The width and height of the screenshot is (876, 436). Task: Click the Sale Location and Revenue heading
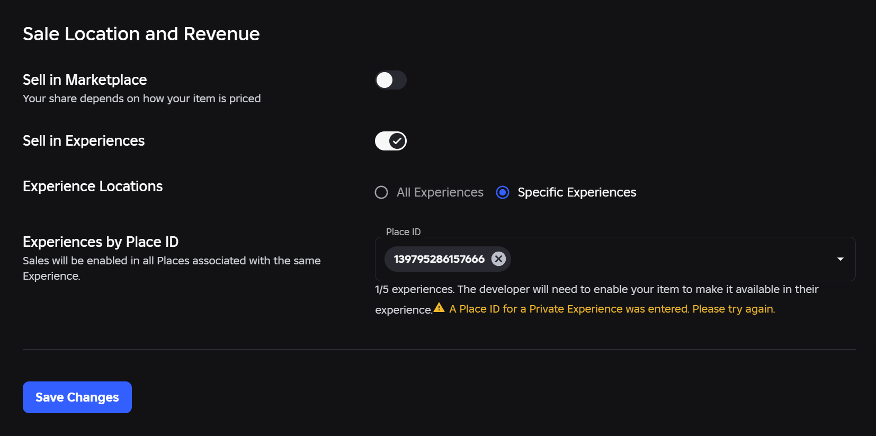click(141, 34)
